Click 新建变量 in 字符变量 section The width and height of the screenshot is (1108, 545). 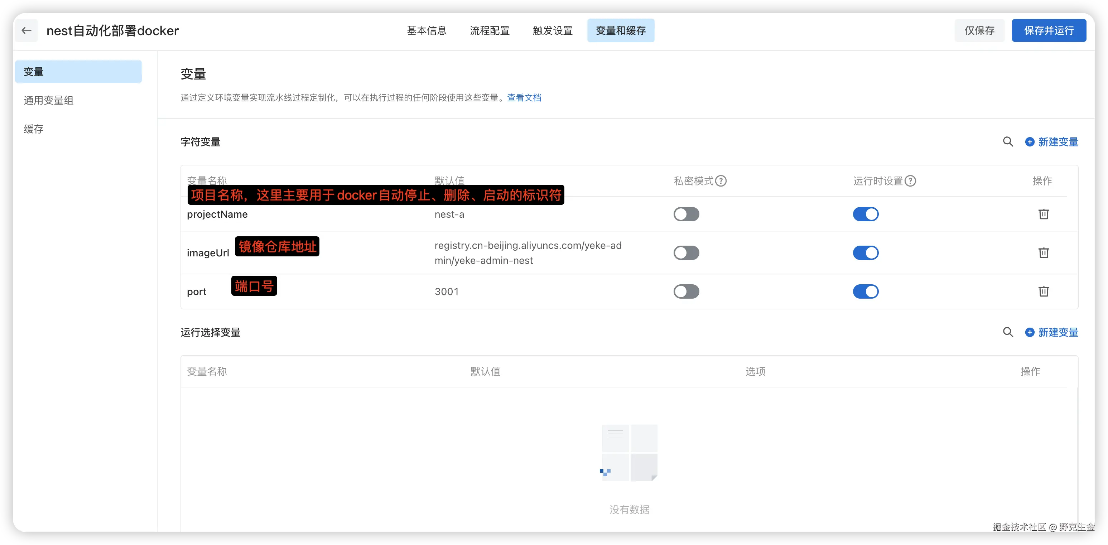click(1052, 142)
